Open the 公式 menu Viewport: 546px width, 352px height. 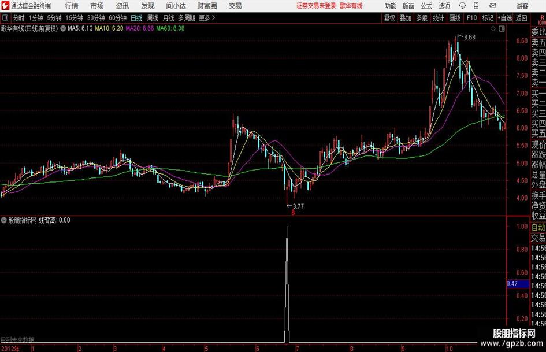426,6
